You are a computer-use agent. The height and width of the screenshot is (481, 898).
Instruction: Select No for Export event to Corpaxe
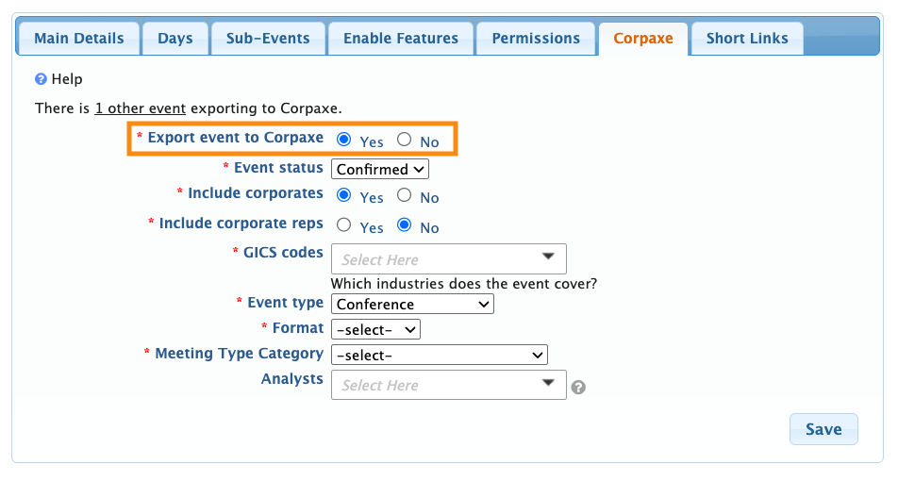405,140
